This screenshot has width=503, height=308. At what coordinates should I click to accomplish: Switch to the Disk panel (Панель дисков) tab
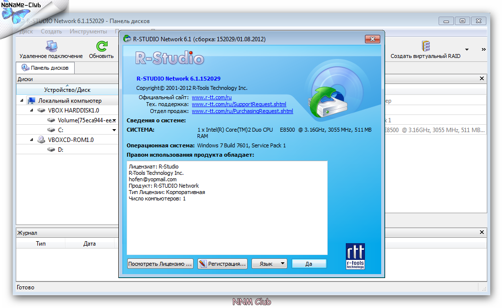[45, 68]
